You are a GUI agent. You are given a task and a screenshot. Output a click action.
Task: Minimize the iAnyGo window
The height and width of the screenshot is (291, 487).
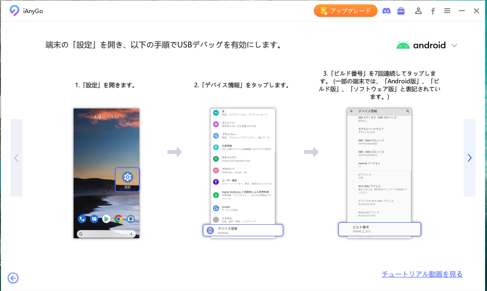(462, 11)
